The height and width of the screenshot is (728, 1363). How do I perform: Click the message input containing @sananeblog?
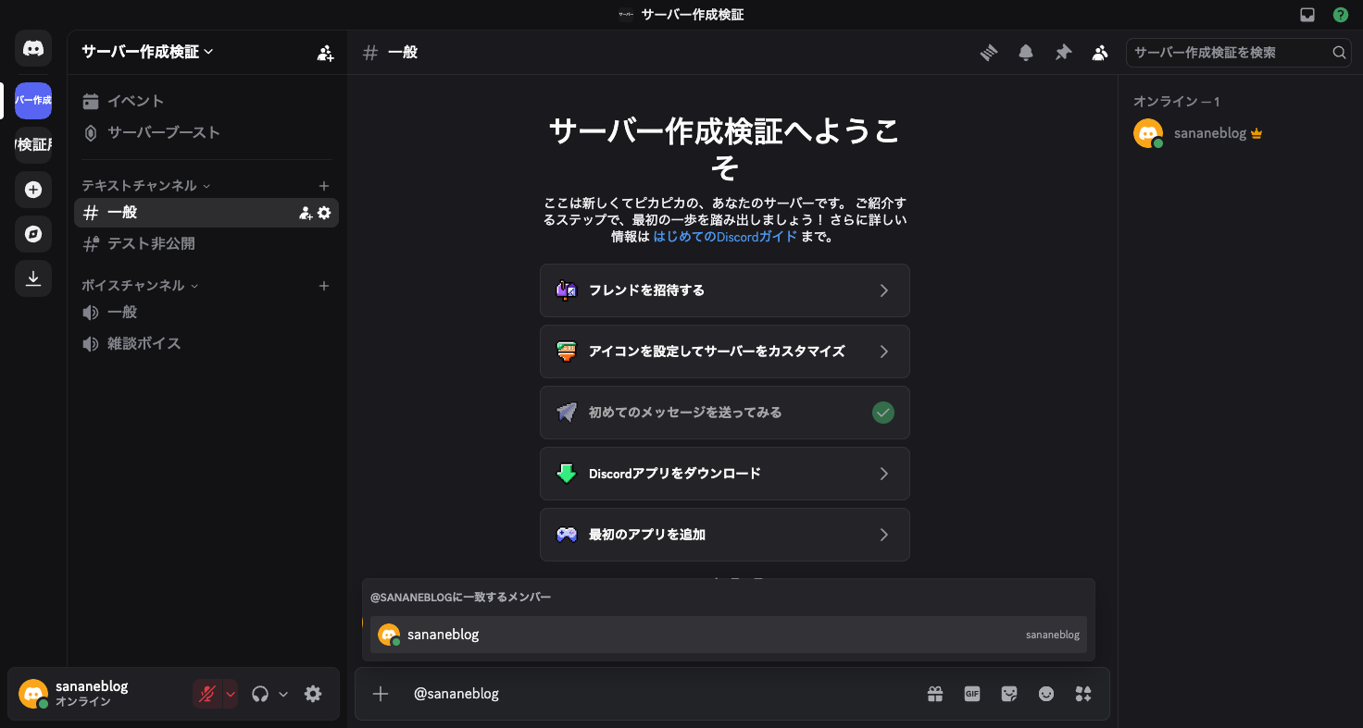pos(662,694)
